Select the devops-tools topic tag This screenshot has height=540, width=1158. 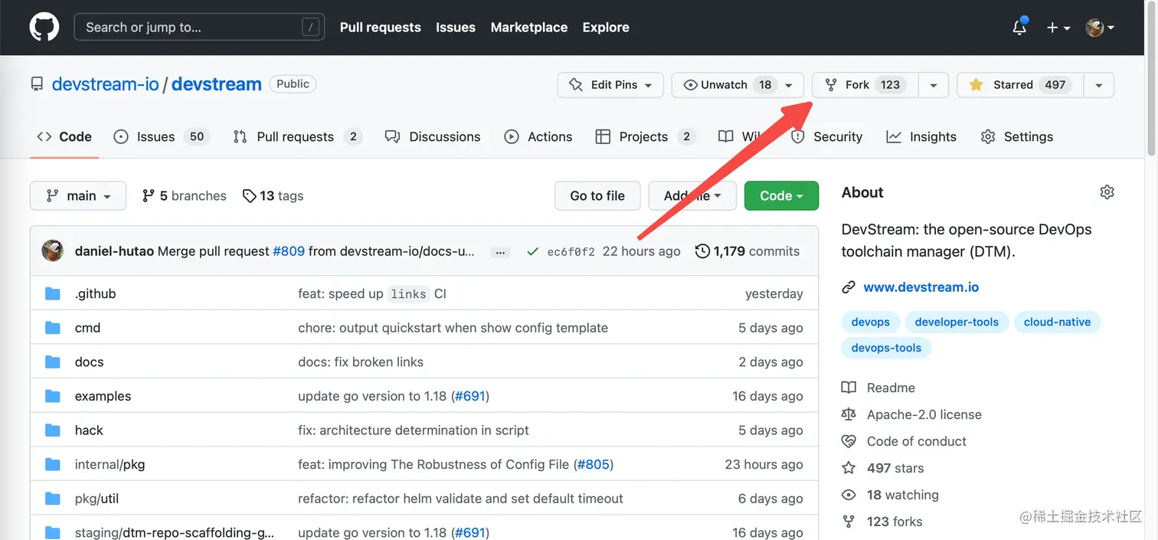886,348
